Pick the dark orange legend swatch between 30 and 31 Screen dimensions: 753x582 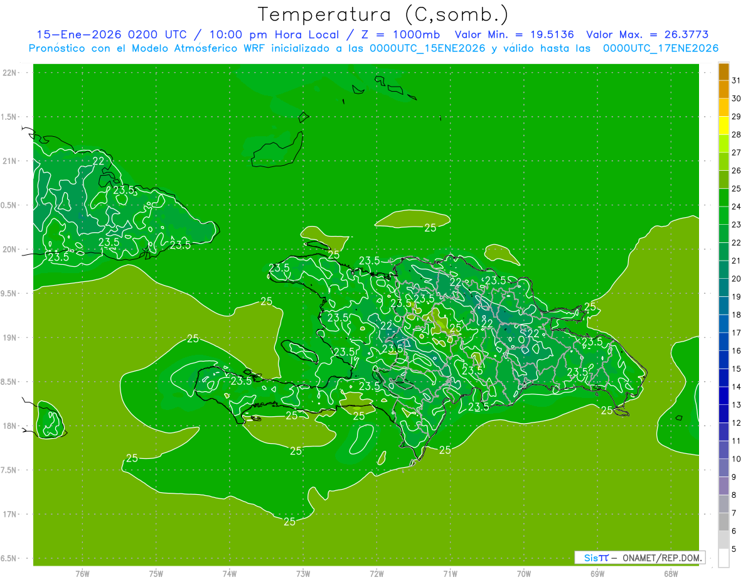click(724, 89)
